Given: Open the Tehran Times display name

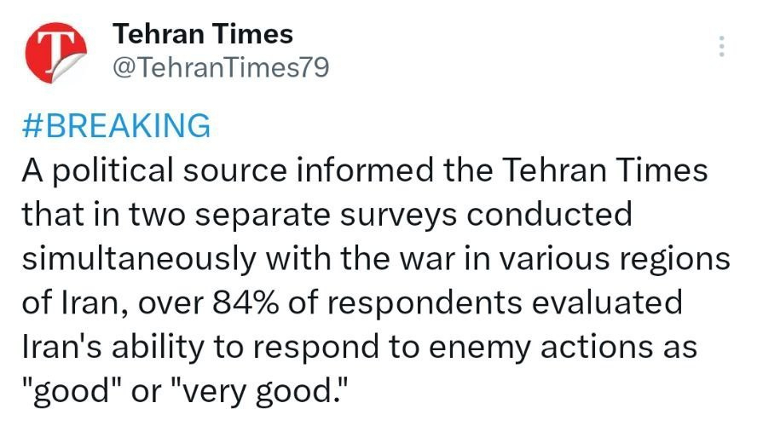Looking at the screenshot, I should point(203,34).
